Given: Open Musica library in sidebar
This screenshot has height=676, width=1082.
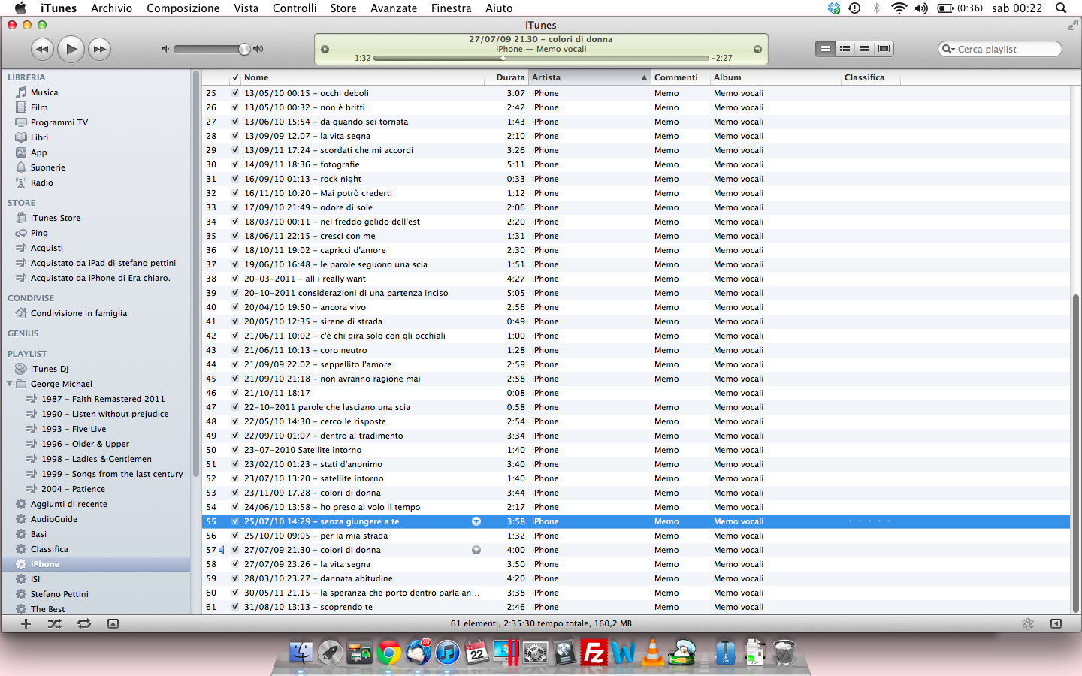Looking at the screenshot, I should 44,92.
